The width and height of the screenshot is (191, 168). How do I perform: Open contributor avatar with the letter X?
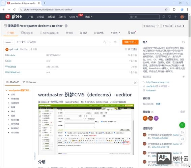coord(156,118)
